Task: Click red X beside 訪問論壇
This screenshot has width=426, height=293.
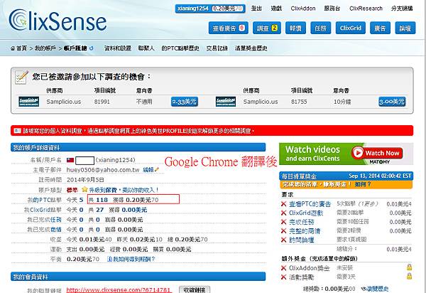Action: tap(283, 240)
